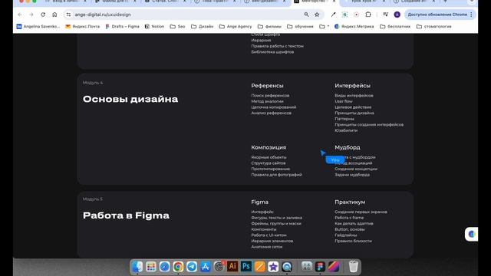Open the media controls icon
The height and width of the screenshot is (276, 491).
385,15
